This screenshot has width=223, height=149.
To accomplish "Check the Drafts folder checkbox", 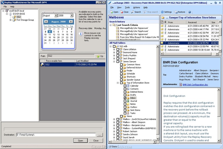I will pos(125,95).
